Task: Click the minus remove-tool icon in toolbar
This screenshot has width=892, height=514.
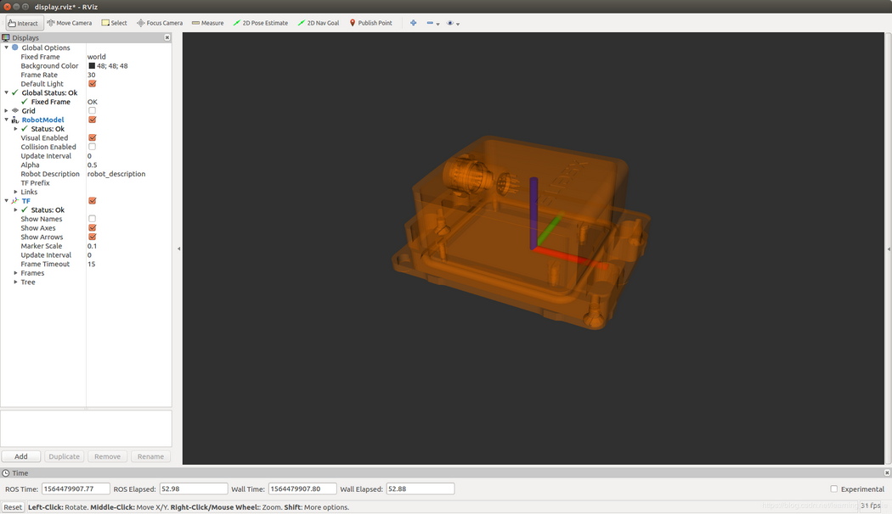Action: point(430,23)
